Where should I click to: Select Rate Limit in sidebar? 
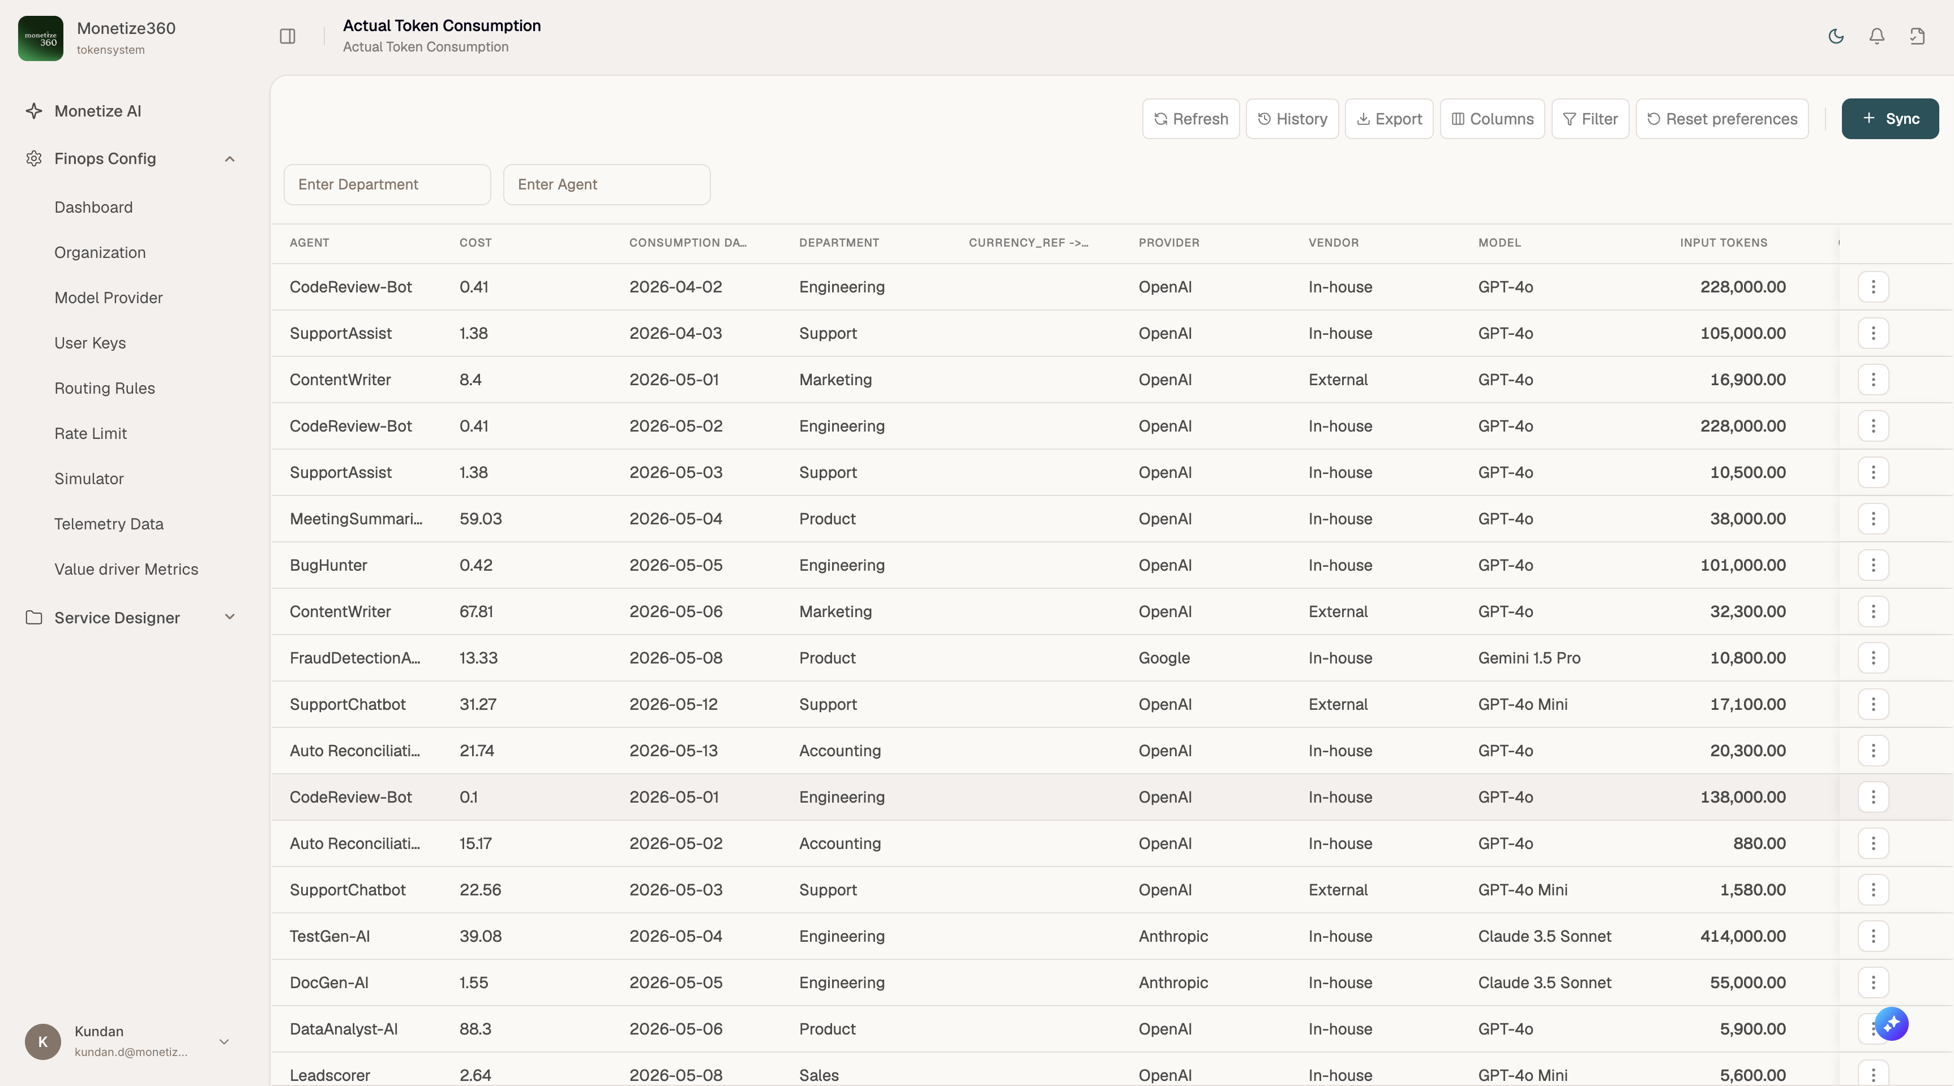(90, 433)
